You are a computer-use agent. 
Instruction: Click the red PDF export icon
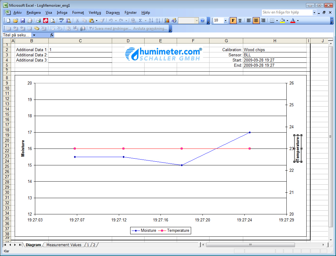46,21
